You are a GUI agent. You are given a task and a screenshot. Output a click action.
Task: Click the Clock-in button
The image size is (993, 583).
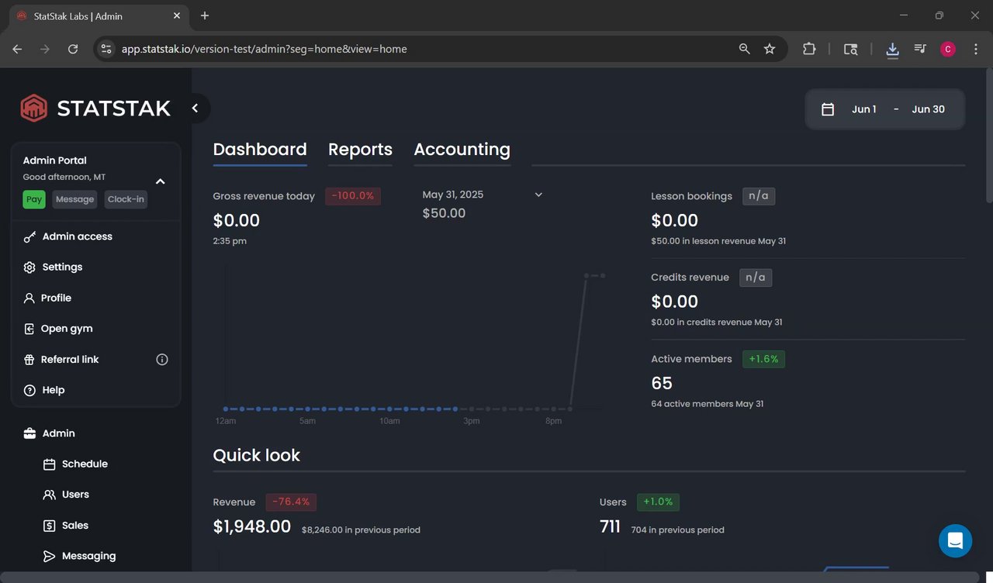(126, 199)
